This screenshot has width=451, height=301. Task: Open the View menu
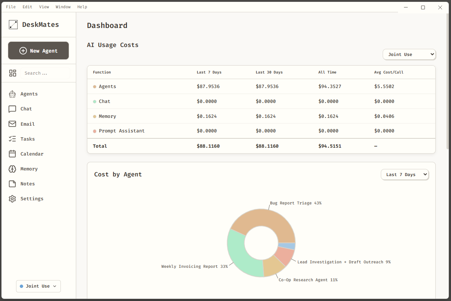coord(44,7)
